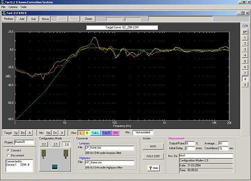Click the 'Time : 09:05:02' text
This screenshot has height=181, width=251.
point(189,170)
